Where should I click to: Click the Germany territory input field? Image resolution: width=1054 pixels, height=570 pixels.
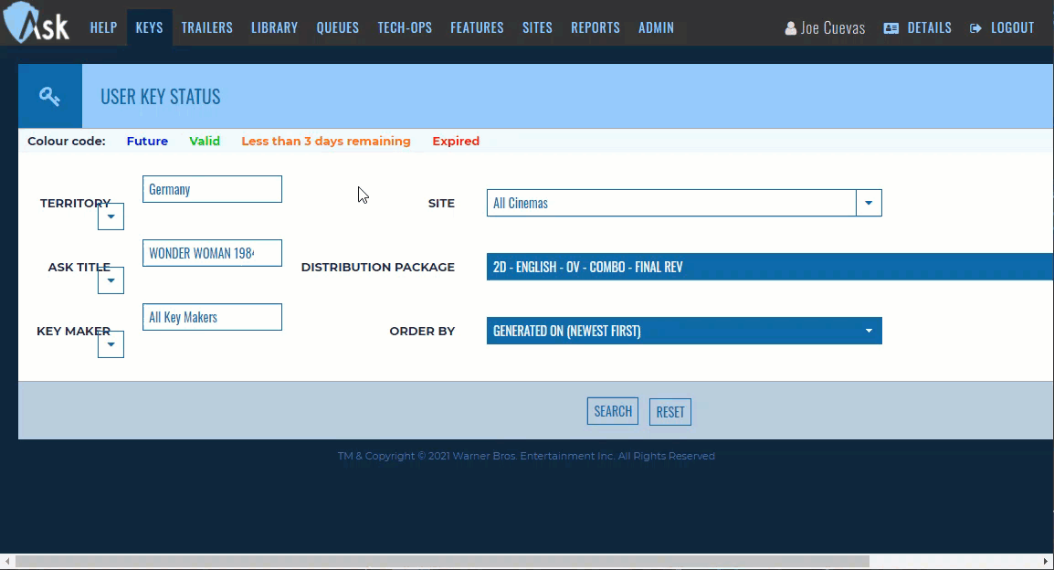[212, 189]
